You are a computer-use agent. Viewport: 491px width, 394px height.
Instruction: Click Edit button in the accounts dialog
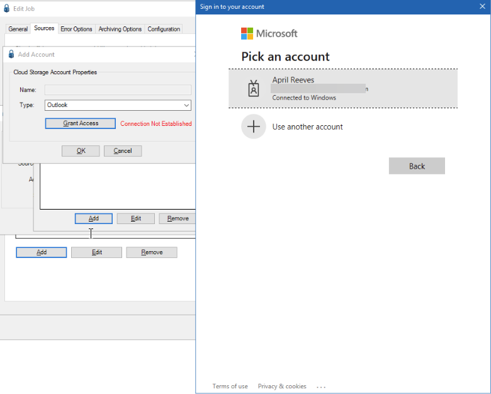click(x=136, y=218)
